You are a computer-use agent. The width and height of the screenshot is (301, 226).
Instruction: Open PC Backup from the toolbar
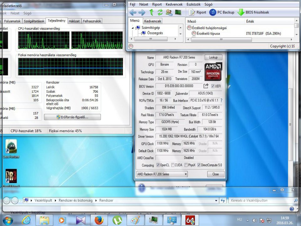[x=222, y=12]
